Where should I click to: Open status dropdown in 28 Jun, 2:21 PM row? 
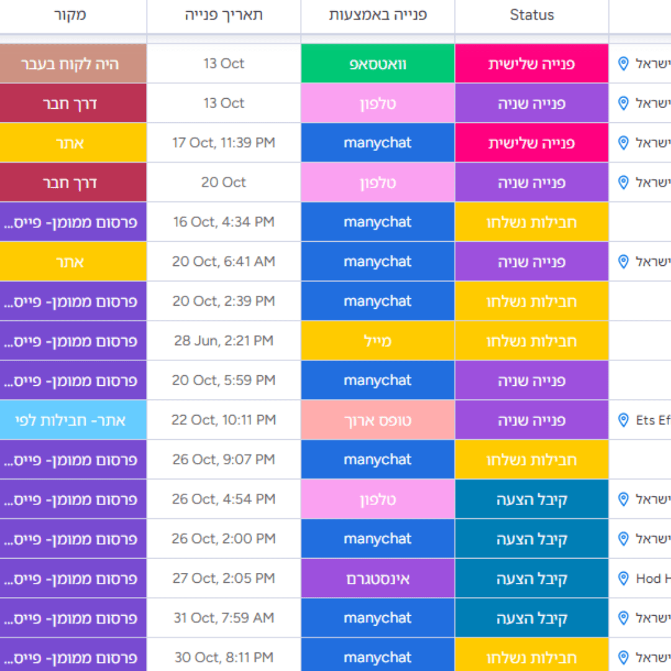pos(531,341)
